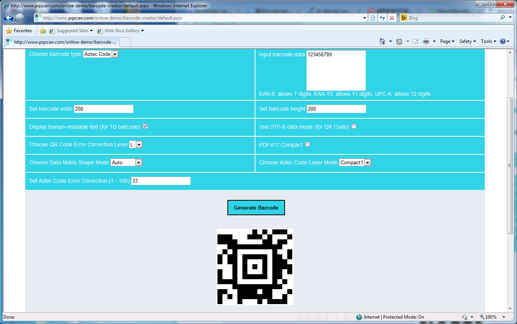Open Suggested Sites link
This screenshot has width=517, height=324.
coord(71,31)
